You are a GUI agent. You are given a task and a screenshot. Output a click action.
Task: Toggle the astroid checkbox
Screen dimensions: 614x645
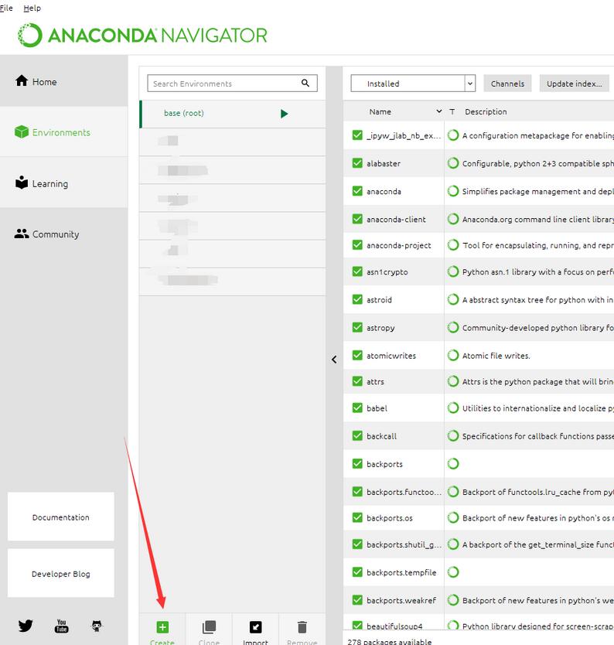click(357, 299)
